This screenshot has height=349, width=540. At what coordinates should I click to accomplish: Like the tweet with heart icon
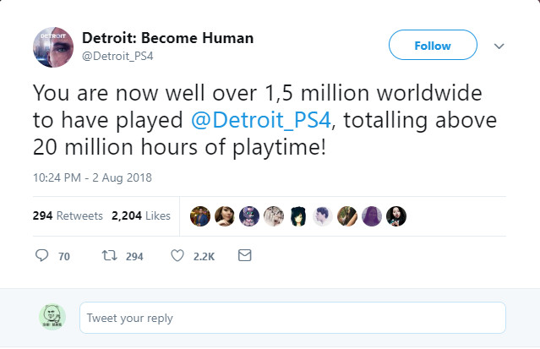pyautogui.click(x=178, y=255)
